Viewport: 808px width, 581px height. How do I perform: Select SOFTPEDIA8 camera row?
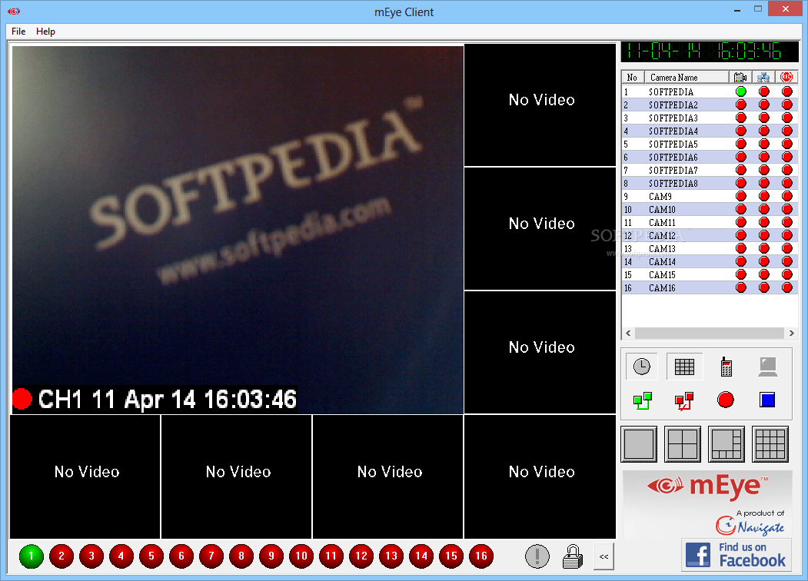pos(710,184)
